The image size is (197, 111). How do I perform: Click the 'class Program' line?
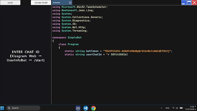pos(68,44)
